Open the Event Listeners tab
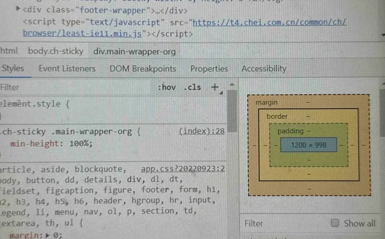Screen dimensions: 385x239 pyautogui.click(x=67, y=69)
